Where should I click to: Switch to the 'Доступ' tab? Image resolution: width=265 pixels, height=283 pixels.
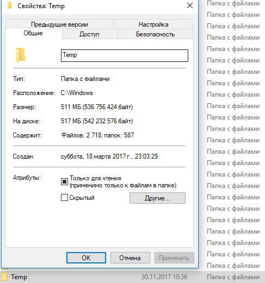pos(90,34)
